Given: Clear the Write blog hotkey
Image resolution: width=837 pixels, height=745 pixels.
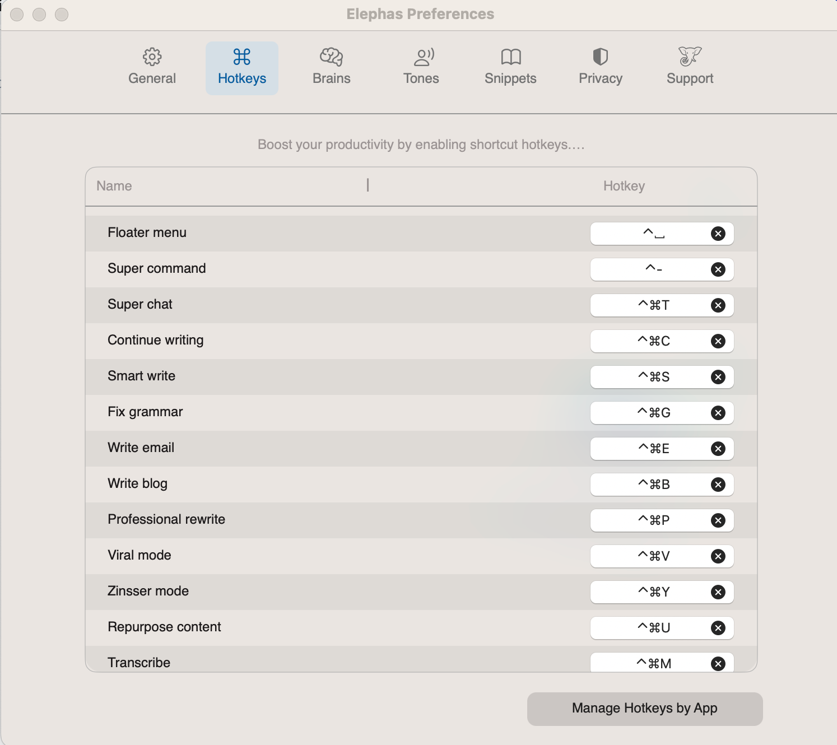Looking at the screenshot, I should point(718,485).
